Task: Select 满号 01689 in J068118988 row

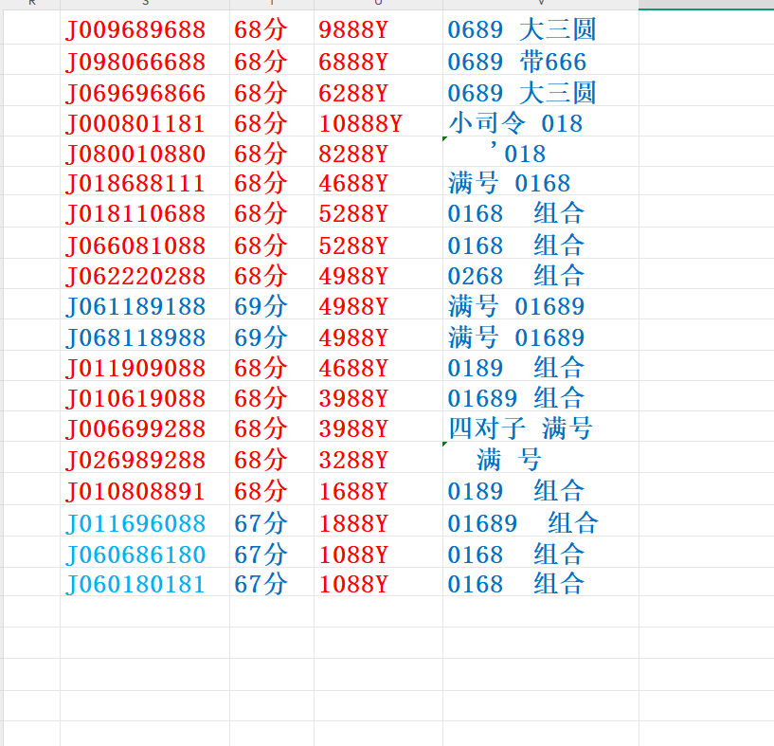Action: click(x=541, y=336)
